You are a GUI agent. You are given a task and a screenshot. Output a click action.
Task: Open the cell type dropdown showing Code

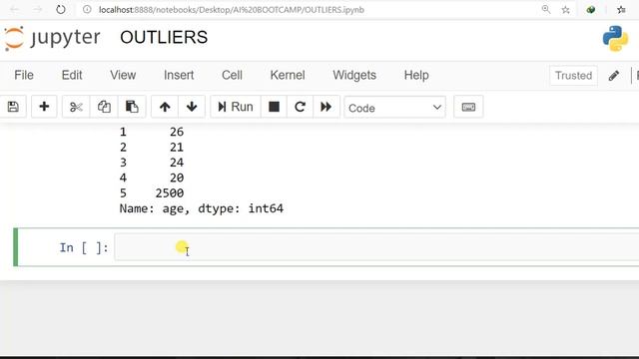pos(394,108)
